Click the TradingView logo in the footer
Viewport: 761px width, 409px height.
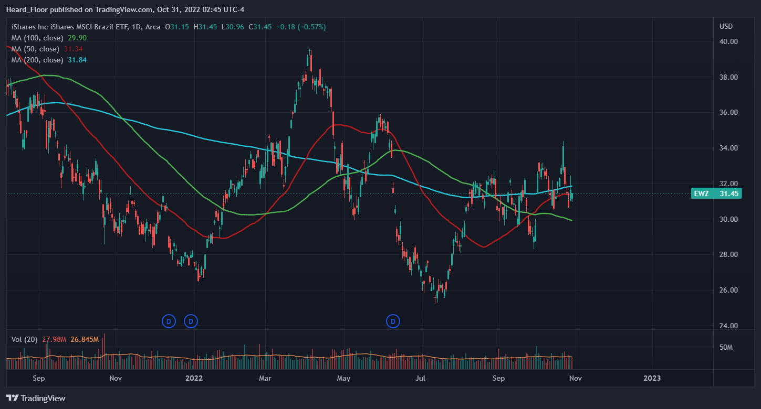pyautogui.click(x=36, y=398)
